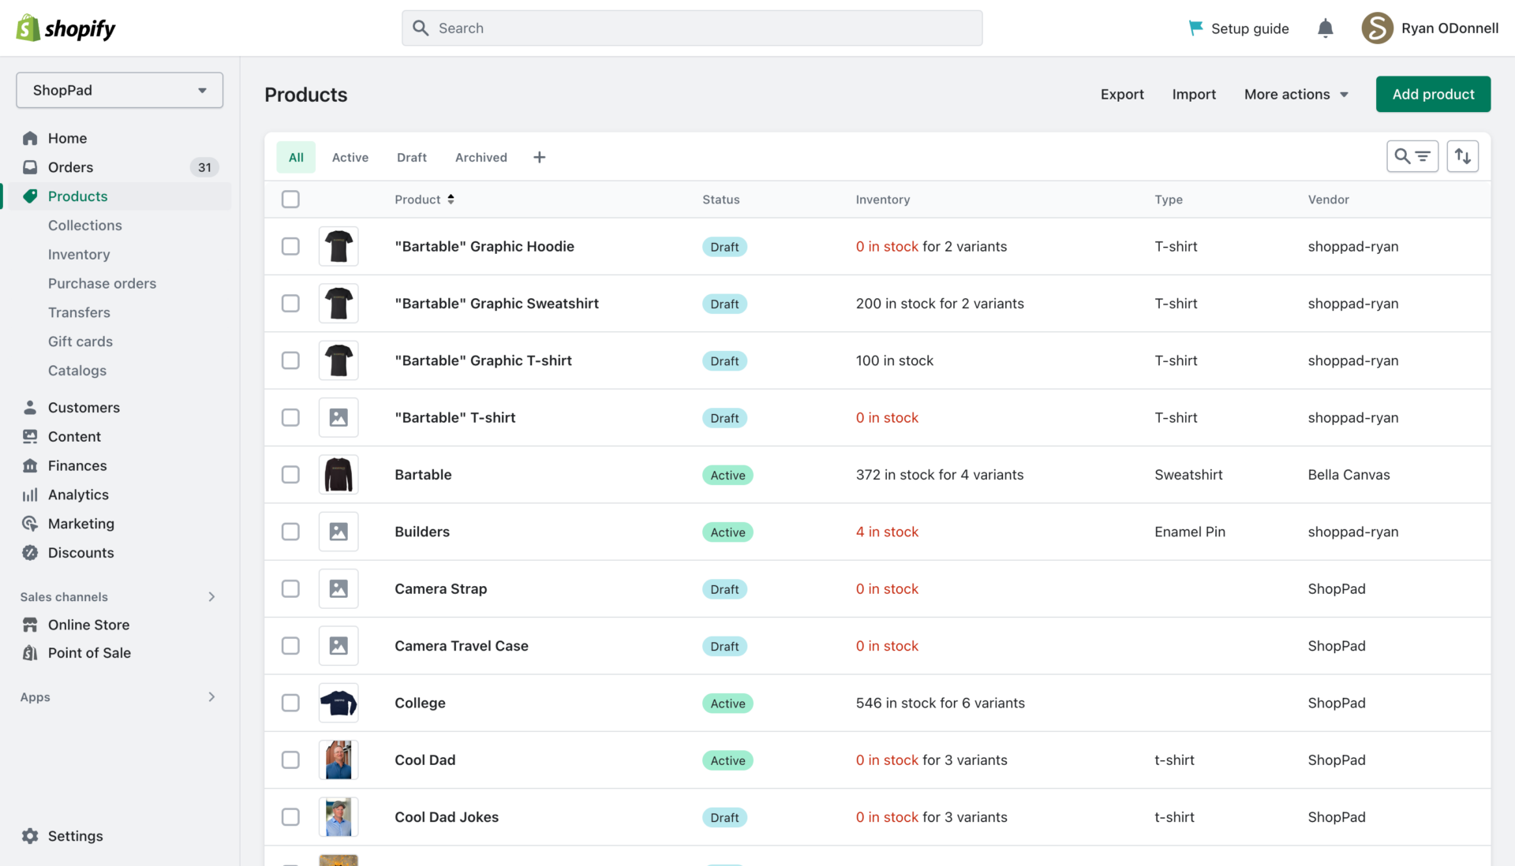Image resolution: width=1515 pixels, height=866 pixels.
Task: Open Settings with the gear icon
Action: [75, 836]
